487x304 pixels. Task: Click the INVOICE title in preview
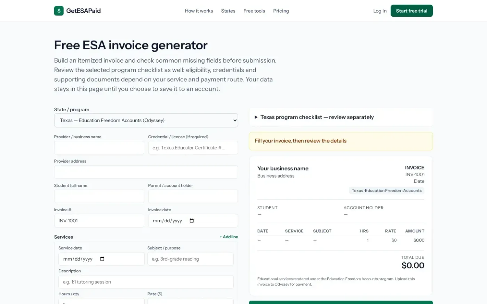tap(415, 167)
